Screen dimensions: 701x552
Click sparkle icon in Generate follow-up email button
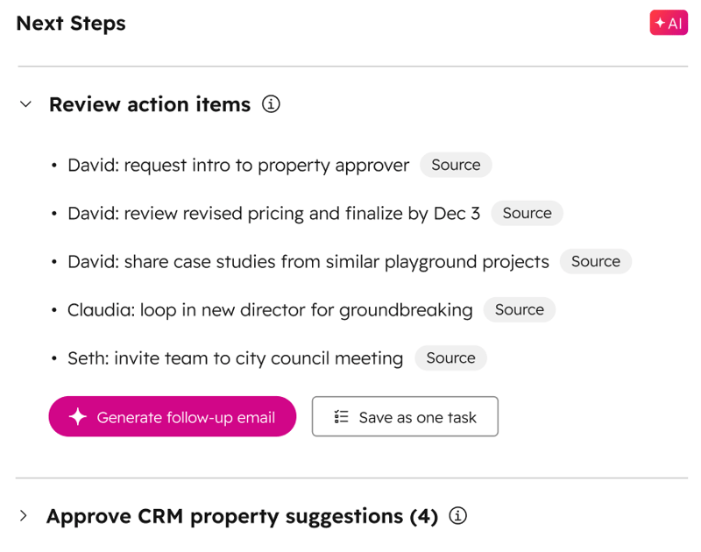(78, 417)
